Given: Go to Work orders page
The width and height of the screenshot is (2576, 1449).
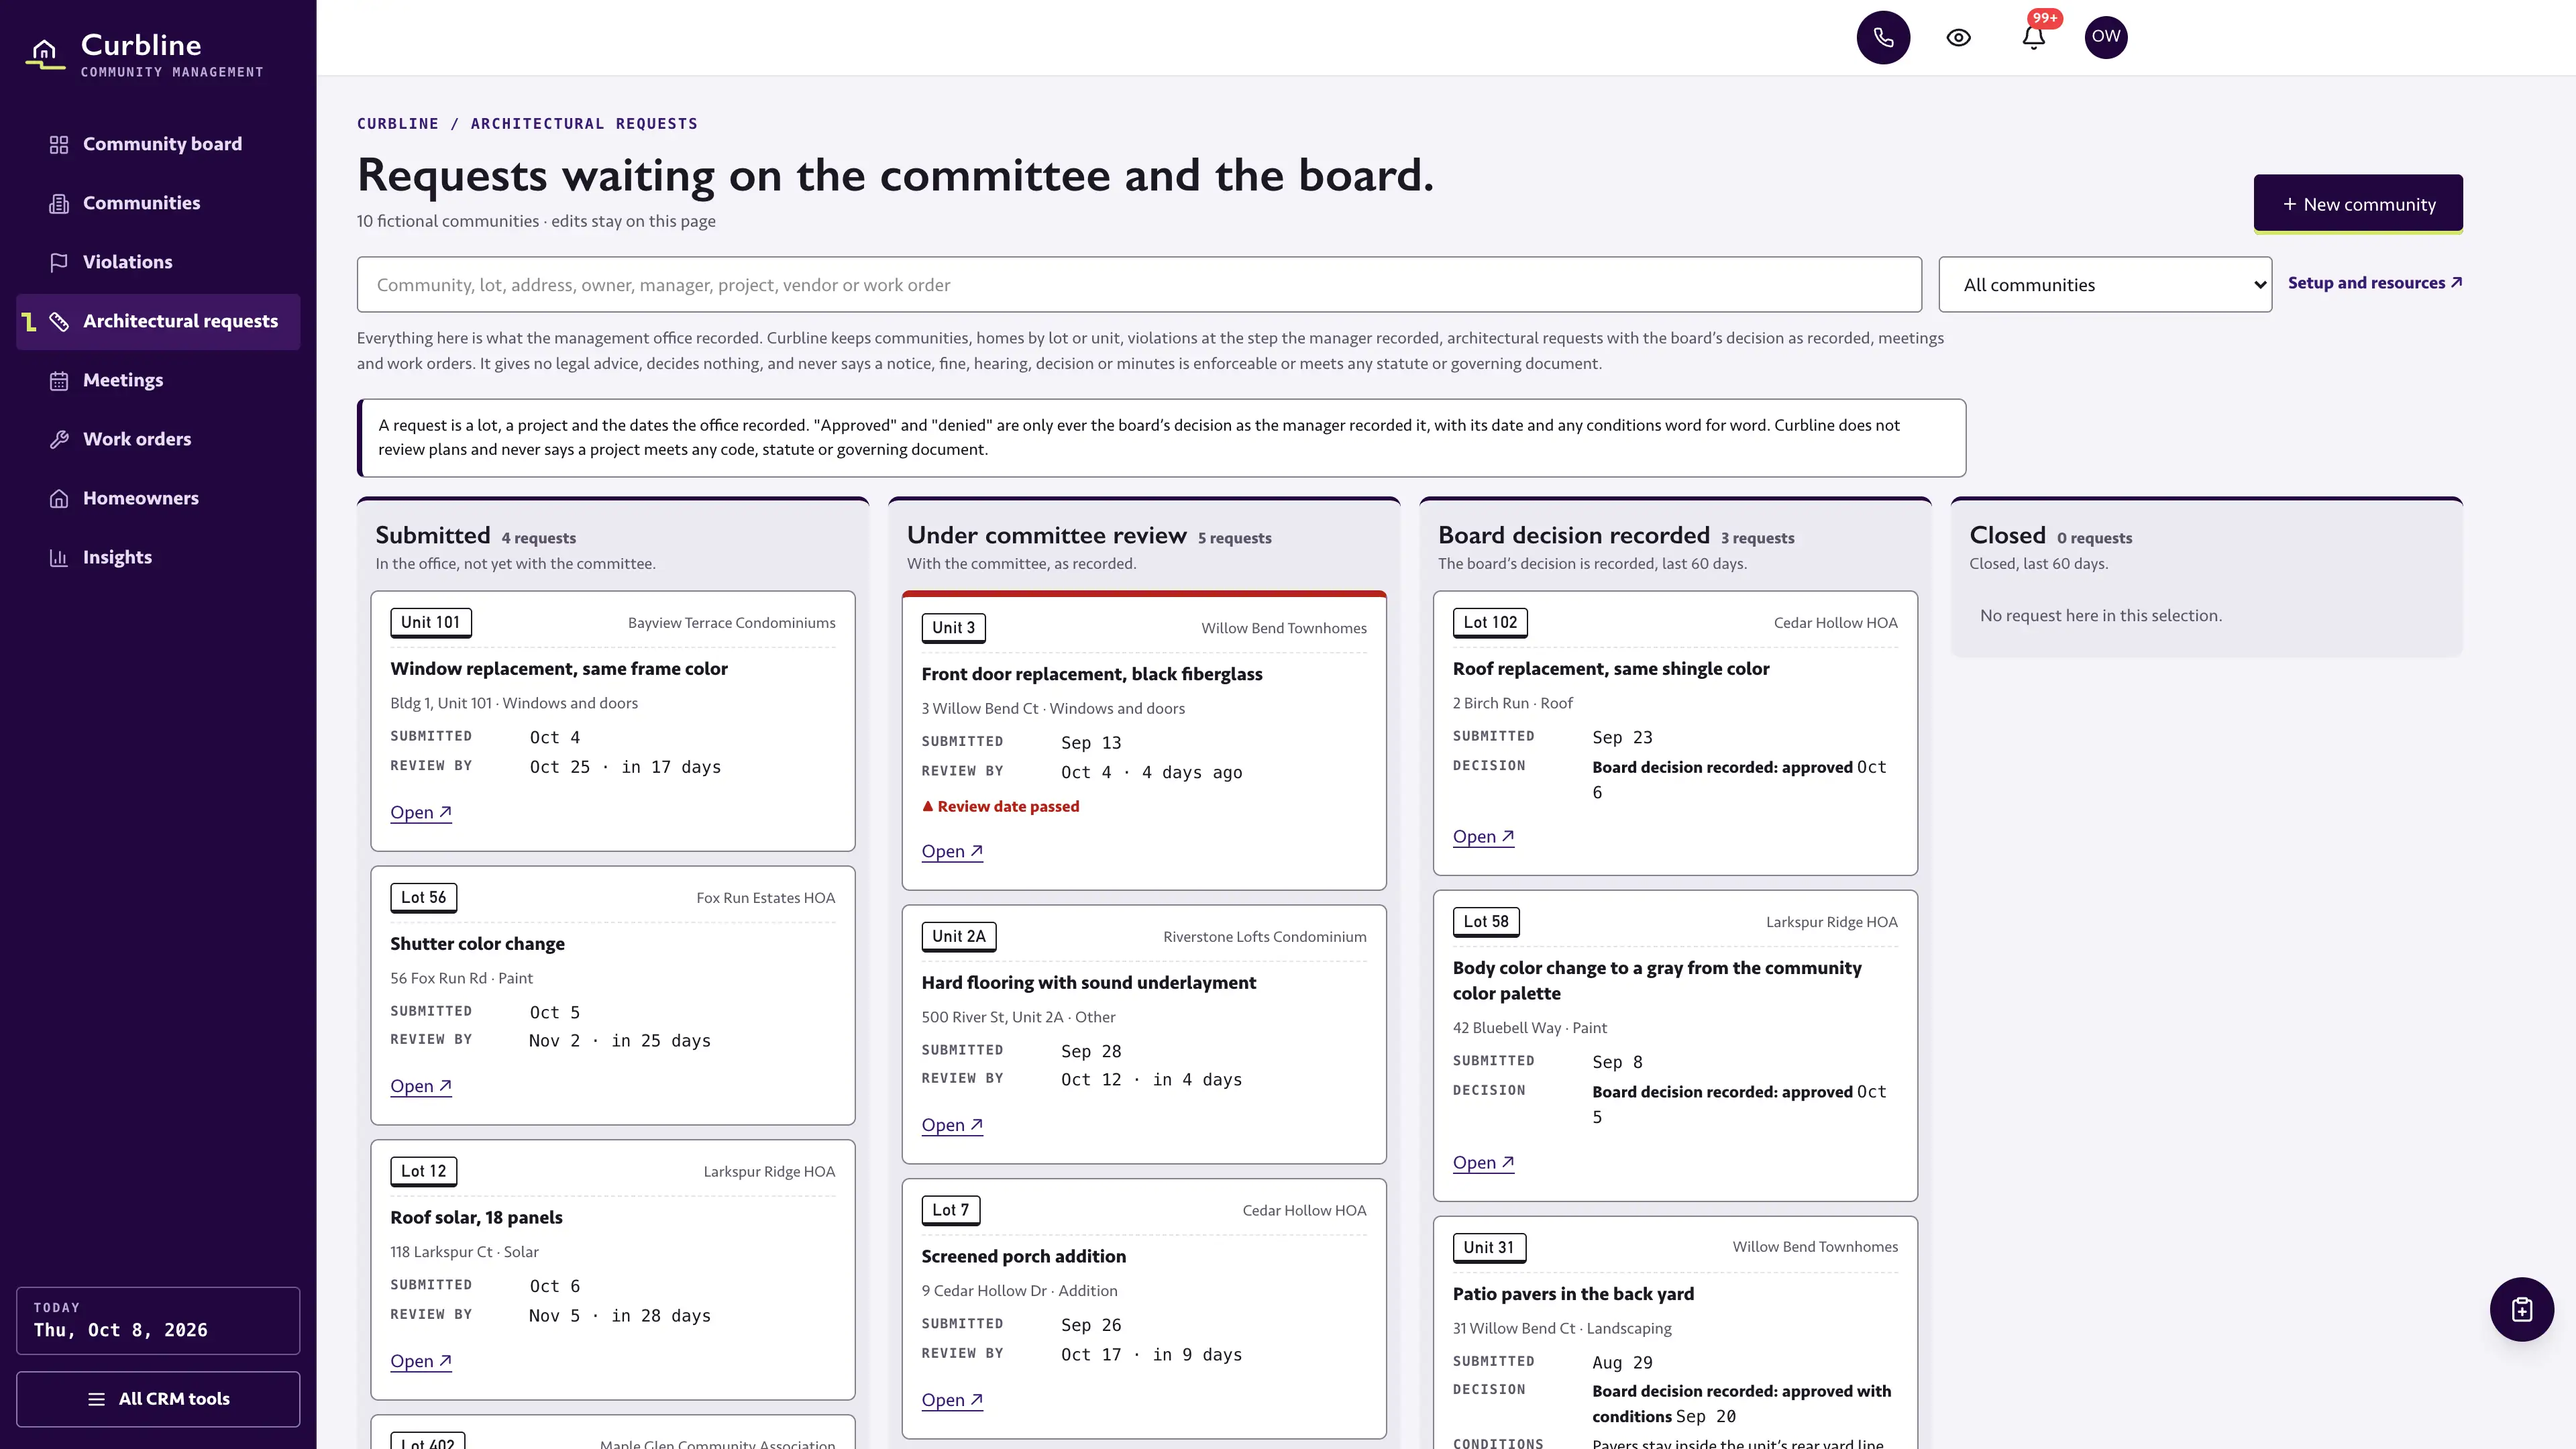Looking at the screenshot, I should pyautogui.click(x=158, y=439).
